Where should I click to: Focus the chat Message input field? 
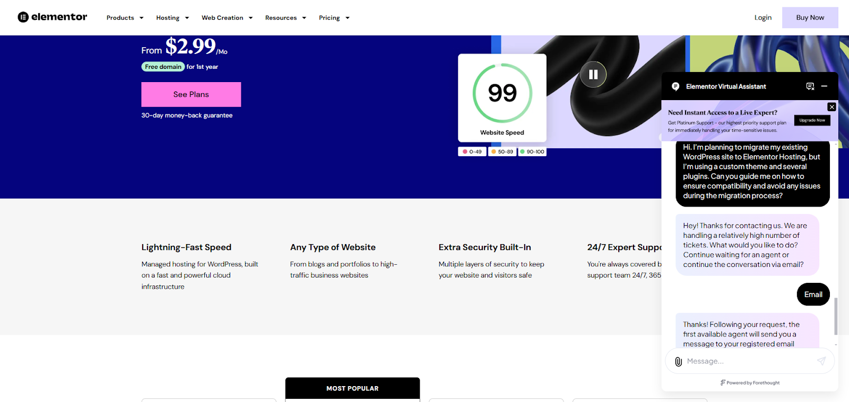pyautogui.click(x=749, y=361)
